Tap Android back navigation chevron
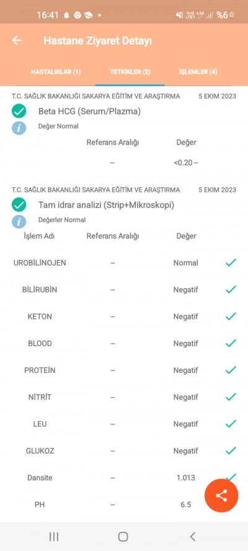Viewport: 248px width, 551px height. point(192,536)
